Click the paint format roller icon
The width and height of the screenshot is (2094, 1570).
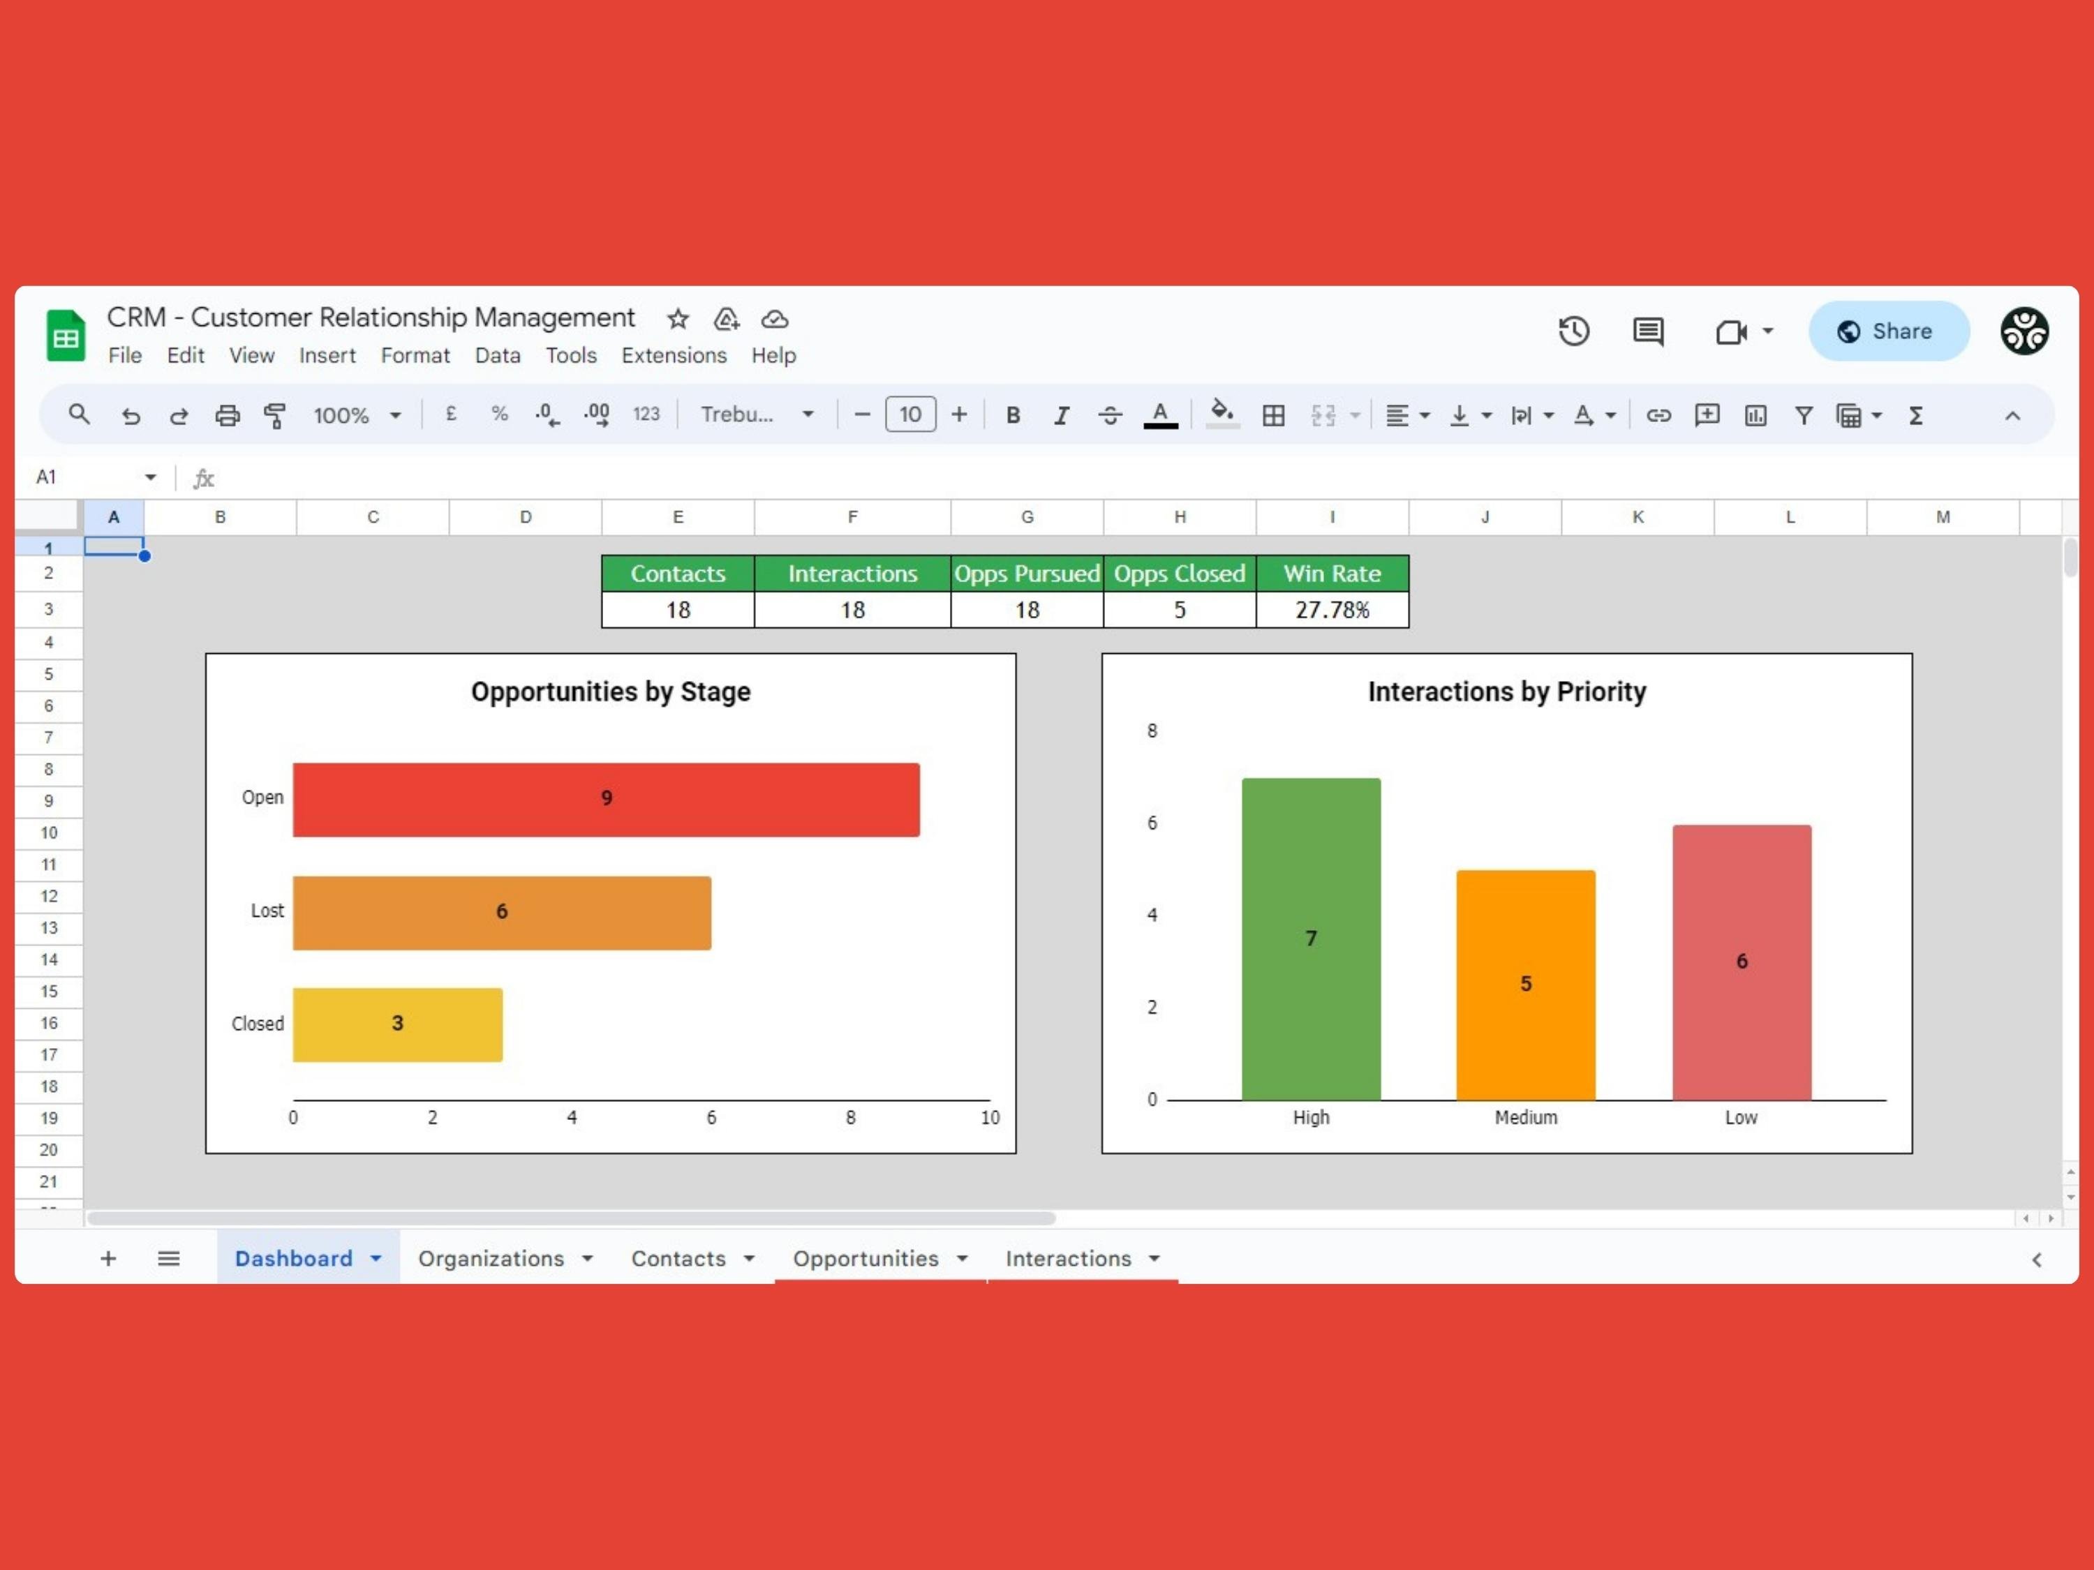coord(274,414)
